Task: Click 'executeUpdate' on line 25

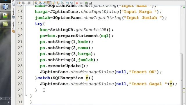Action: tap(64, 66)
